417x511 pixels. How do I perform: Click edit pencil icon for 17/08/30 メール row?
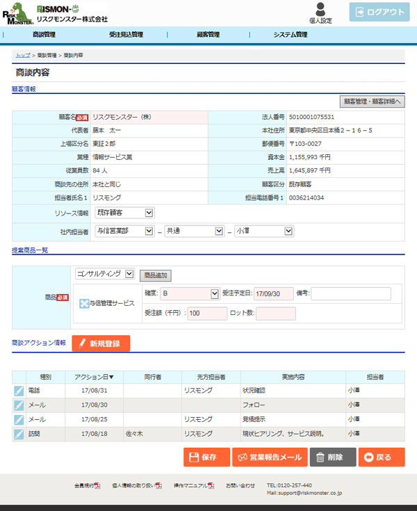pyautogui.click(x=19, y=405)
